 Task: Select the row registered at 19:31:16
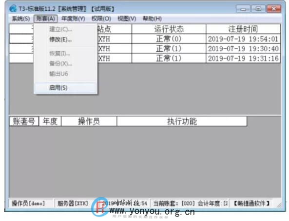click(145, 59)
